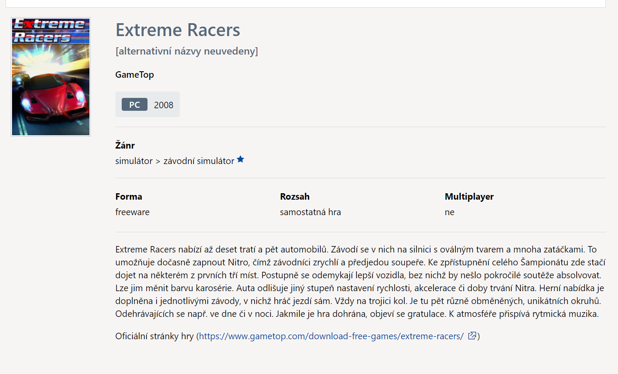The height and width of the screenshot is (374, 618).
Task: Click the Extreme Racers title heading
Action: click(178, 30)
